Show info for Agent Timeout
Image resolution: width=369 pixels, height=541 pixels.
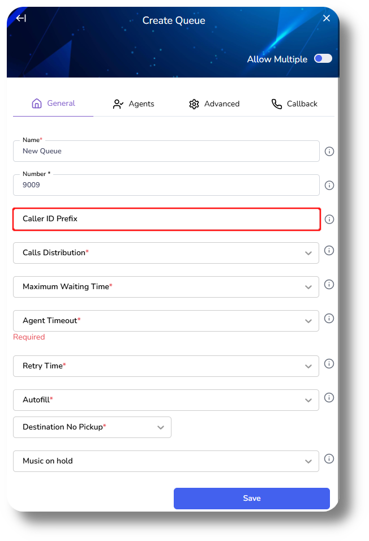[329, 318]
